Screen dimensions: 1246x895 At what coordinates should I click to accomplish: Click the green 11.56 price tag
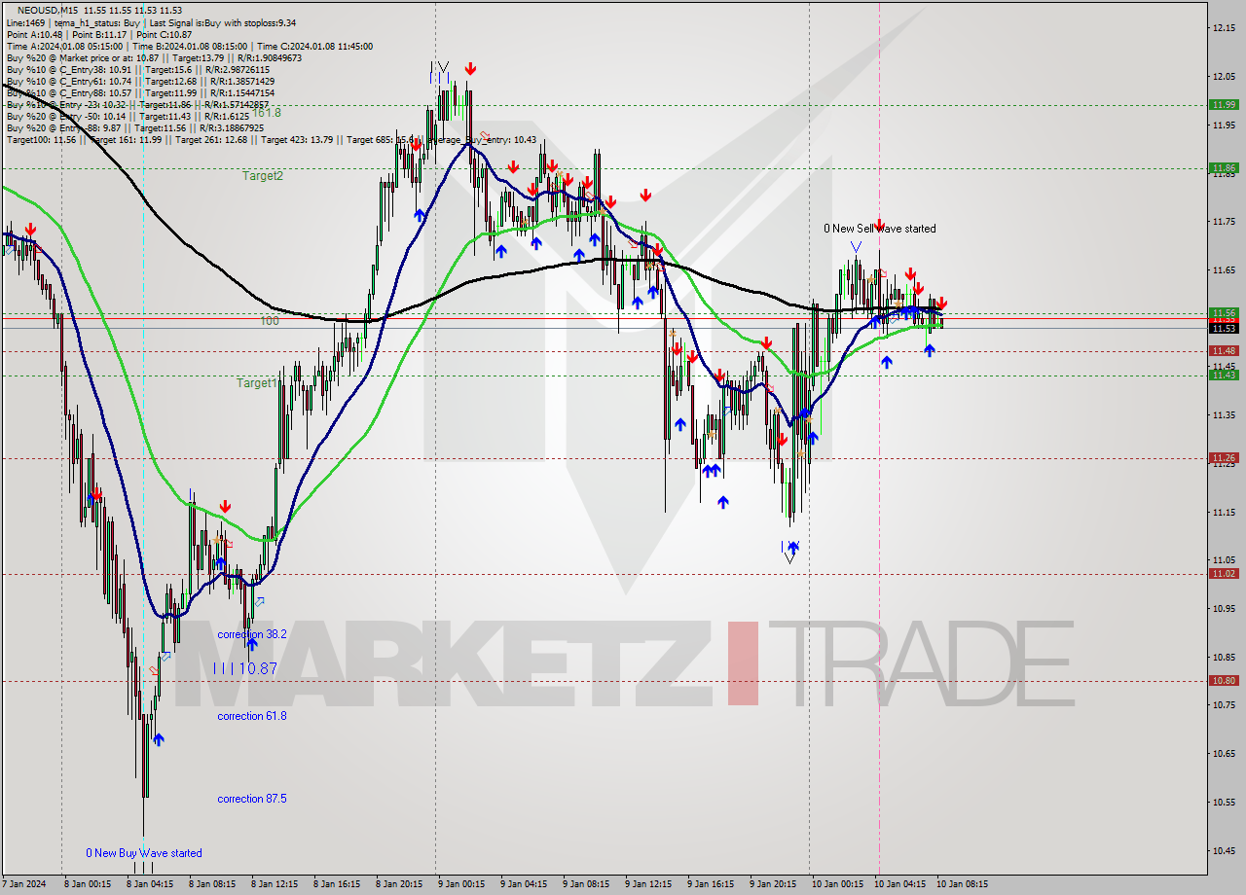[x=1224, y=313]
